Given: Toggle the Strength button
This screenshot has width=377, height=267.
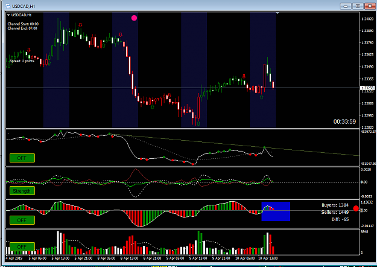Looking at the screenshot, I should click(22, 191).
